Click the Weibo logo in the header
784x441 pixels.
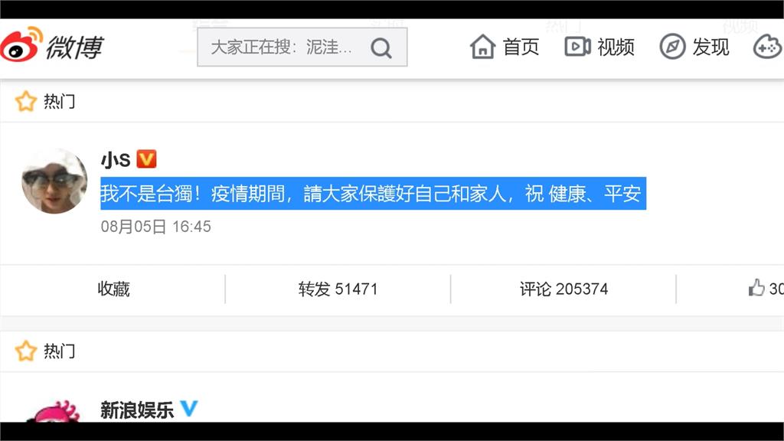(51, 47)
